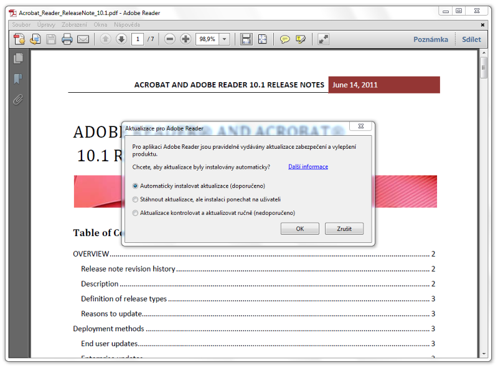Click Deployment methods contents entry
The image size is (498, 368).
(254, 329)
